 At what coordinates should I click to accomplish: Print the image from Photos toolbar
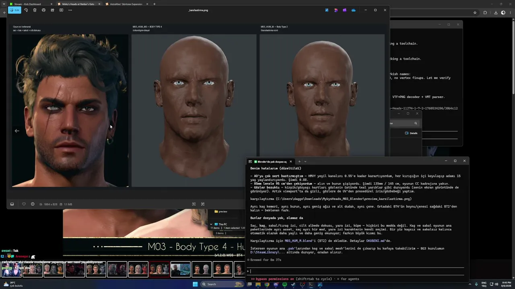pos(43,10)
